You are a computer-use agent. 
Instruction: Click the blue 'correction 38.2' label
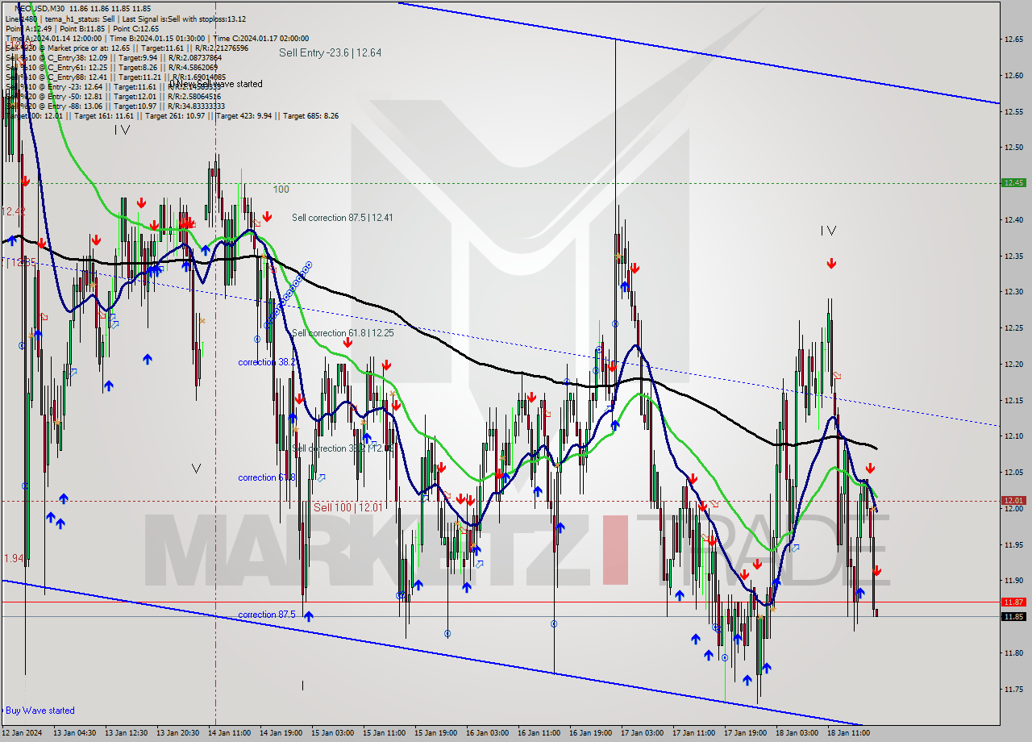[x=266, y=363]
